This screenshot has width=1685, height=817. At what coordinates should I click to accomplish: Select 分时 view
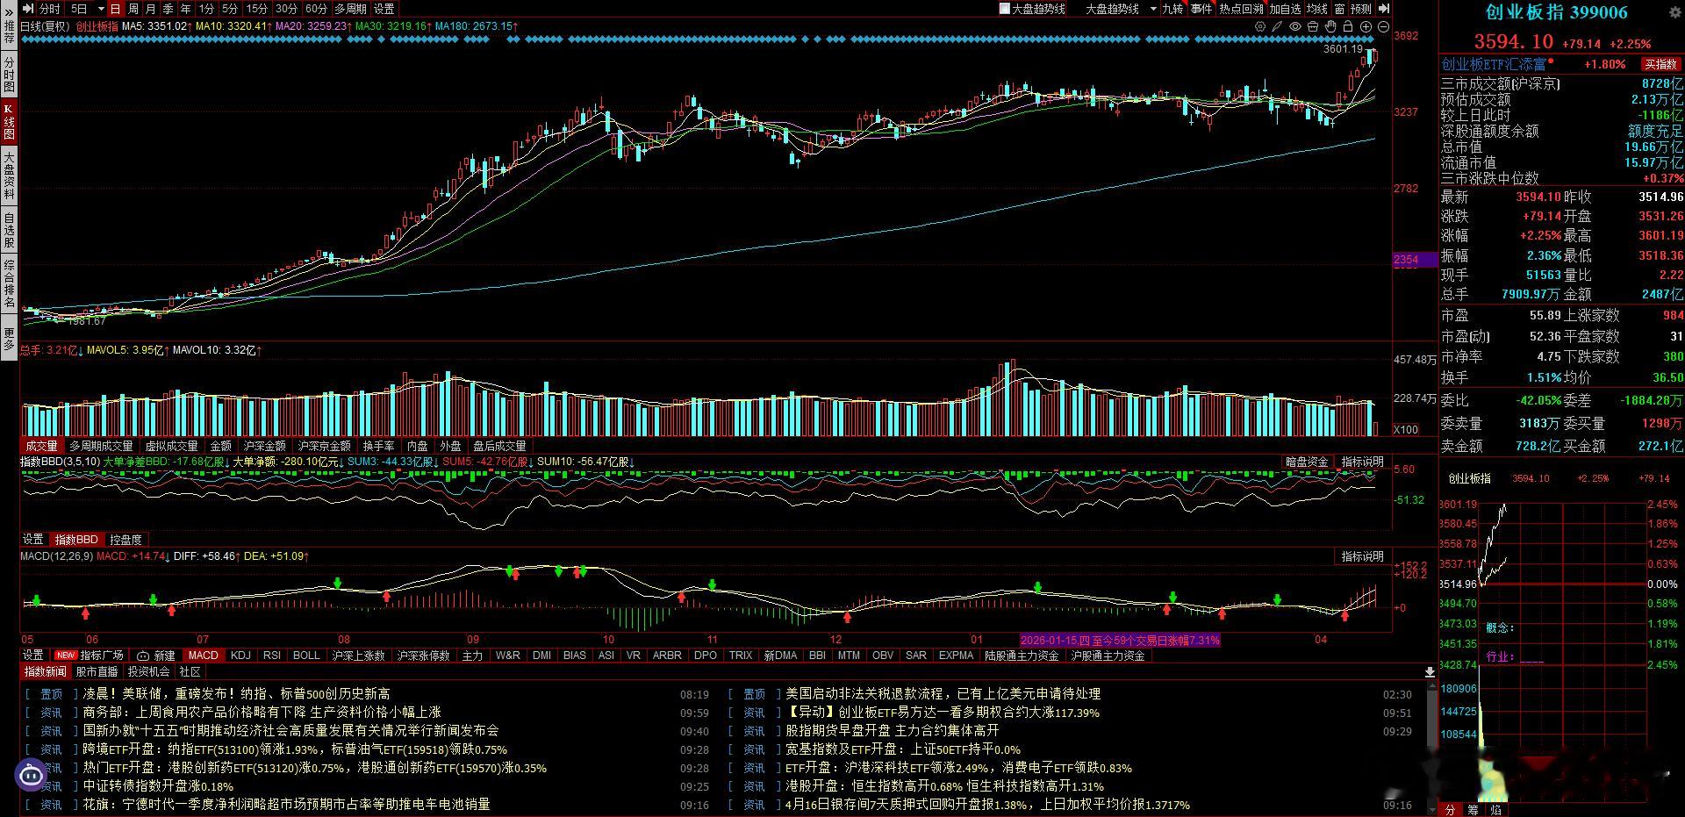[51, 9]
